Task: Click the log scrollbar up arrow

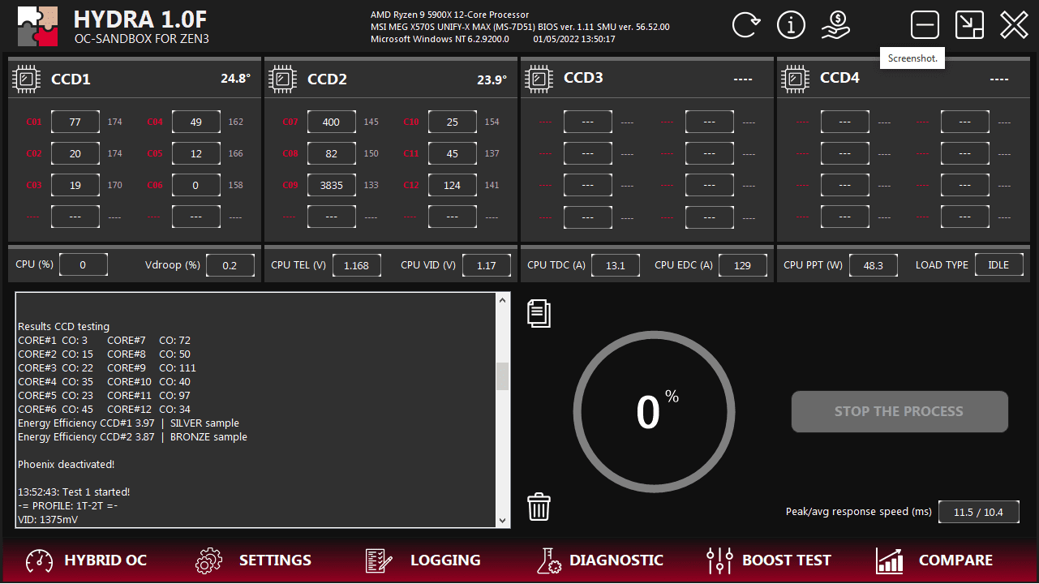Action: pos(503,301)
